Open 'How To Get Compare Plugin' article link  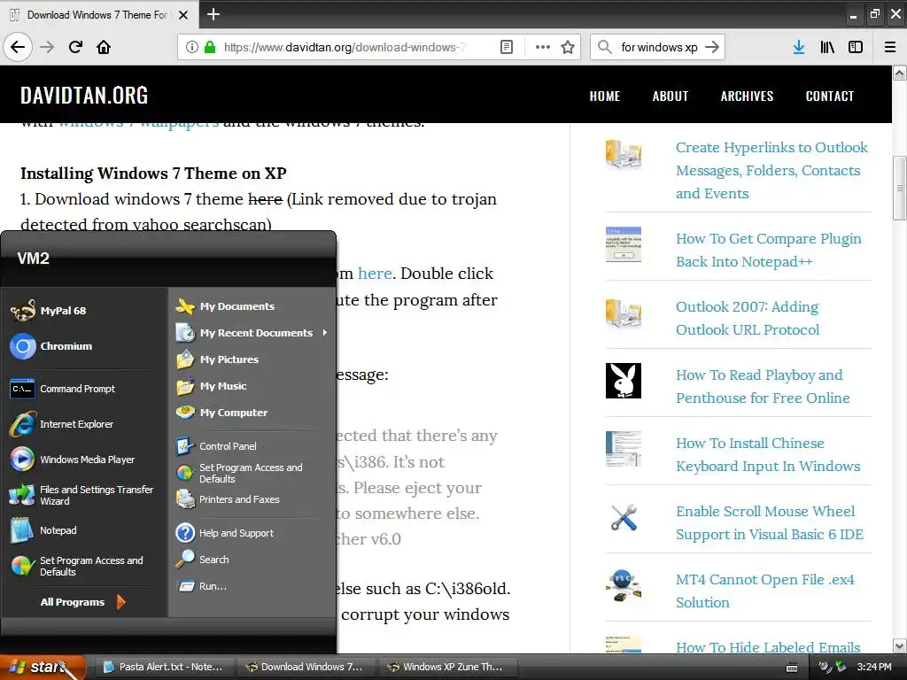768,250
